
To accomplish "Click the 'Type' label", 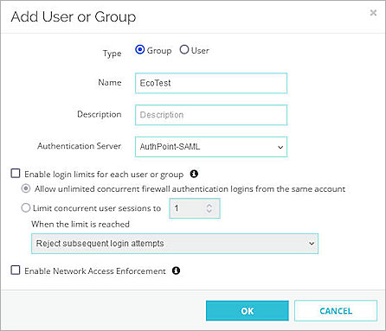I will click(113, 54).
